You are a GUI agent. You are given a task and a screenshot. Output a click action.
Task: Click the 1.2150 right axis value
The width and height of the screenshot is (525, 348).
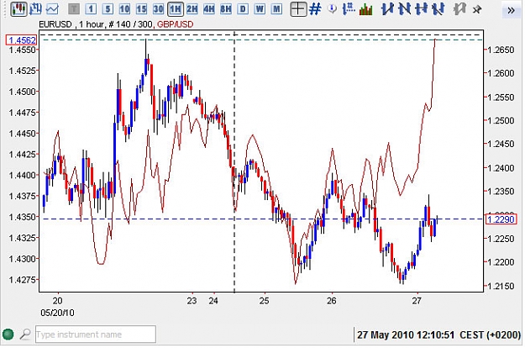click(x=501, y=286)
